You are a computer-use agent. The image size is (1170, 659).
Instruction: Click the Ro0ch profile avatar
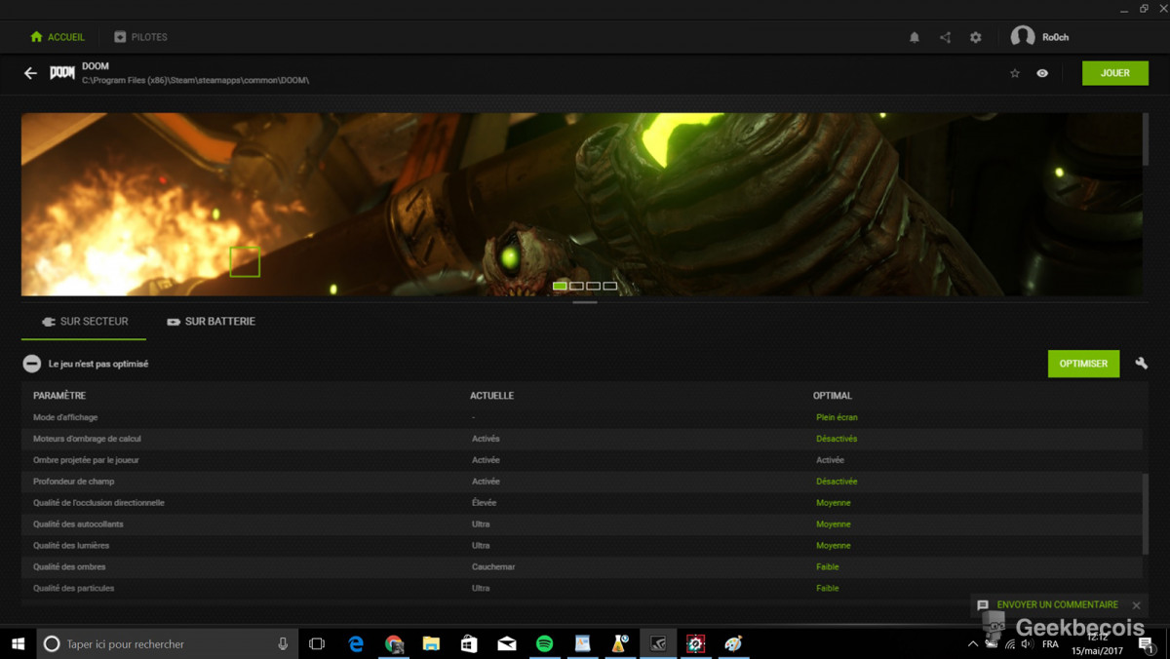[x=1023, y=37]
